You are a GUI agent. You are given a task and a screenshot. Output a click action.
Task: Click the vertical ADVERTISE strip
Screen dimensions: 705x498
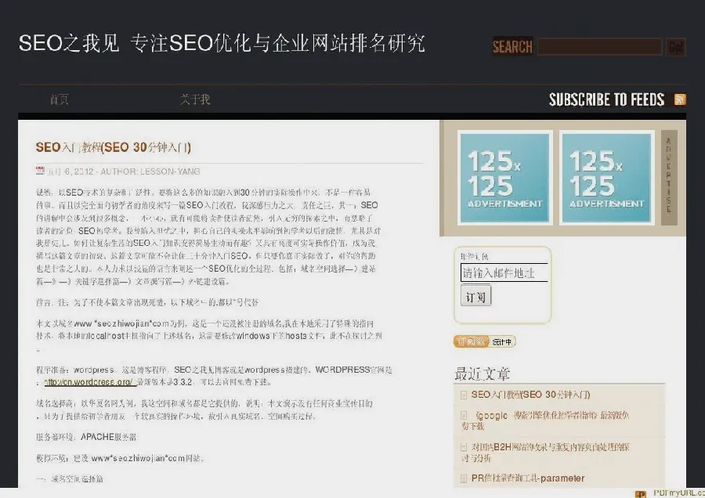tap(669, 178)
